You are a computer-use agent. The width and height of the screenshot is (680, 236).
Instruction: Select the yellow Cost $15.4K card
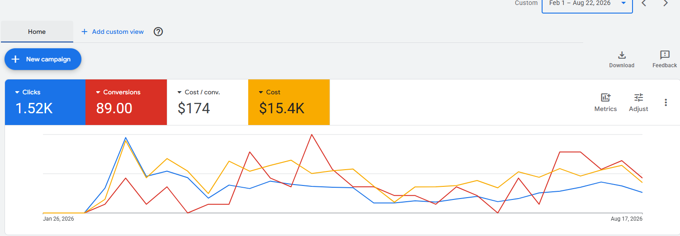289,102
